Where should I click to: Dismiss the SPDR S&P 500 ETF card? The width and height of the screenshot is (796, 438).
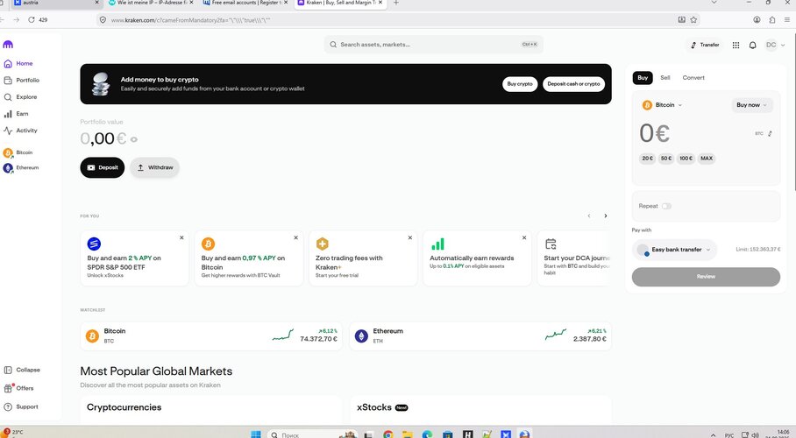tap(181, 237)
